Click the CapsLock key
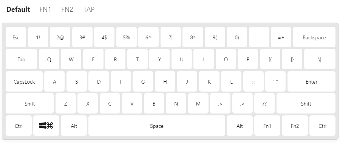Image resolution: width=340 pixels, height=143 pixels. (x=24, y=81)
